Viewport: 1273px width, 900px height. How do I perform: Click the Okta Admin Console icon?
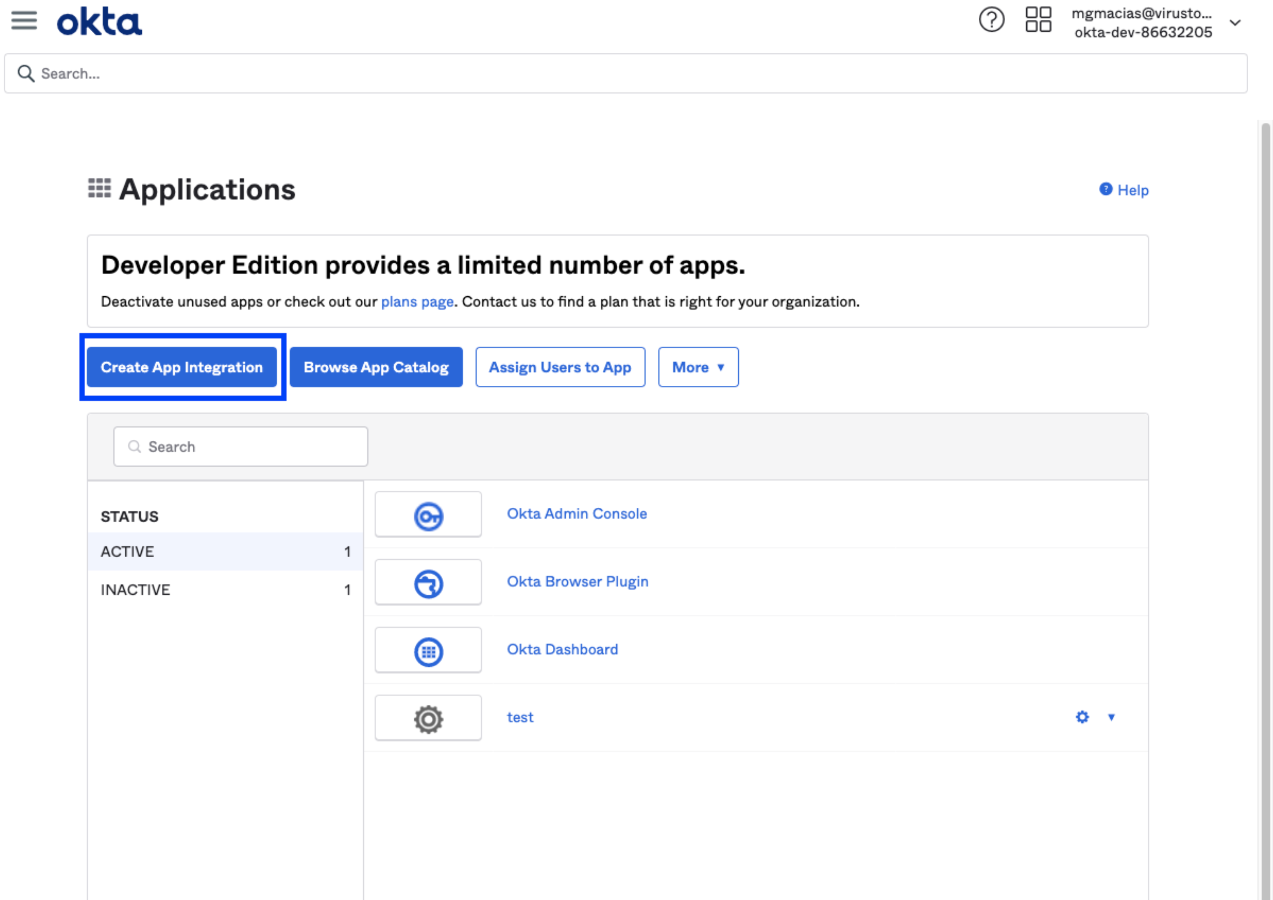click(x=428, y=515)
